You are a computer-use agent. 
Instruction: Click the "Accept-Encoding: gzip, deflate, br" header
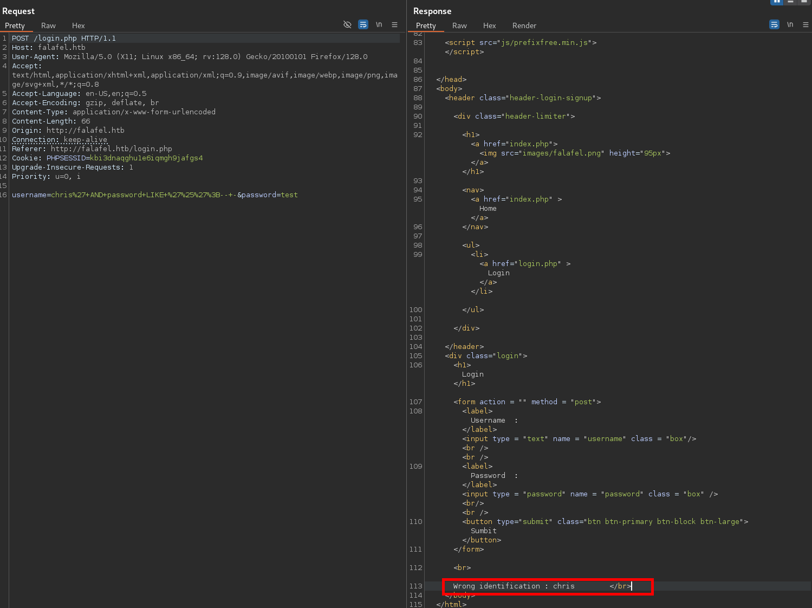point(86,103)
